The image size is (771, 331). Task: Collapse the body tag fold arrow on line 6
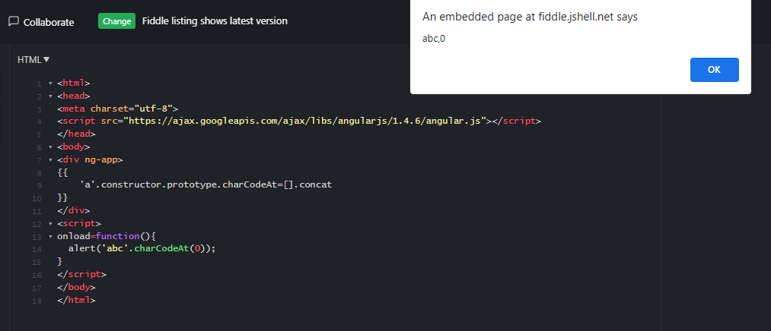pyautogui.click(x=50, y=147)
